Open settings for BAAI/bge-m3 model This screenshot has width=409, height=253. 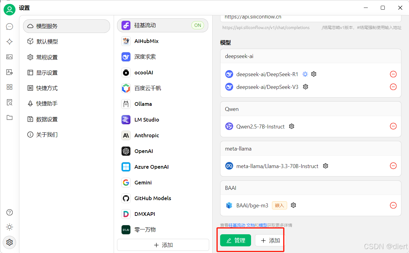[293, 205]
